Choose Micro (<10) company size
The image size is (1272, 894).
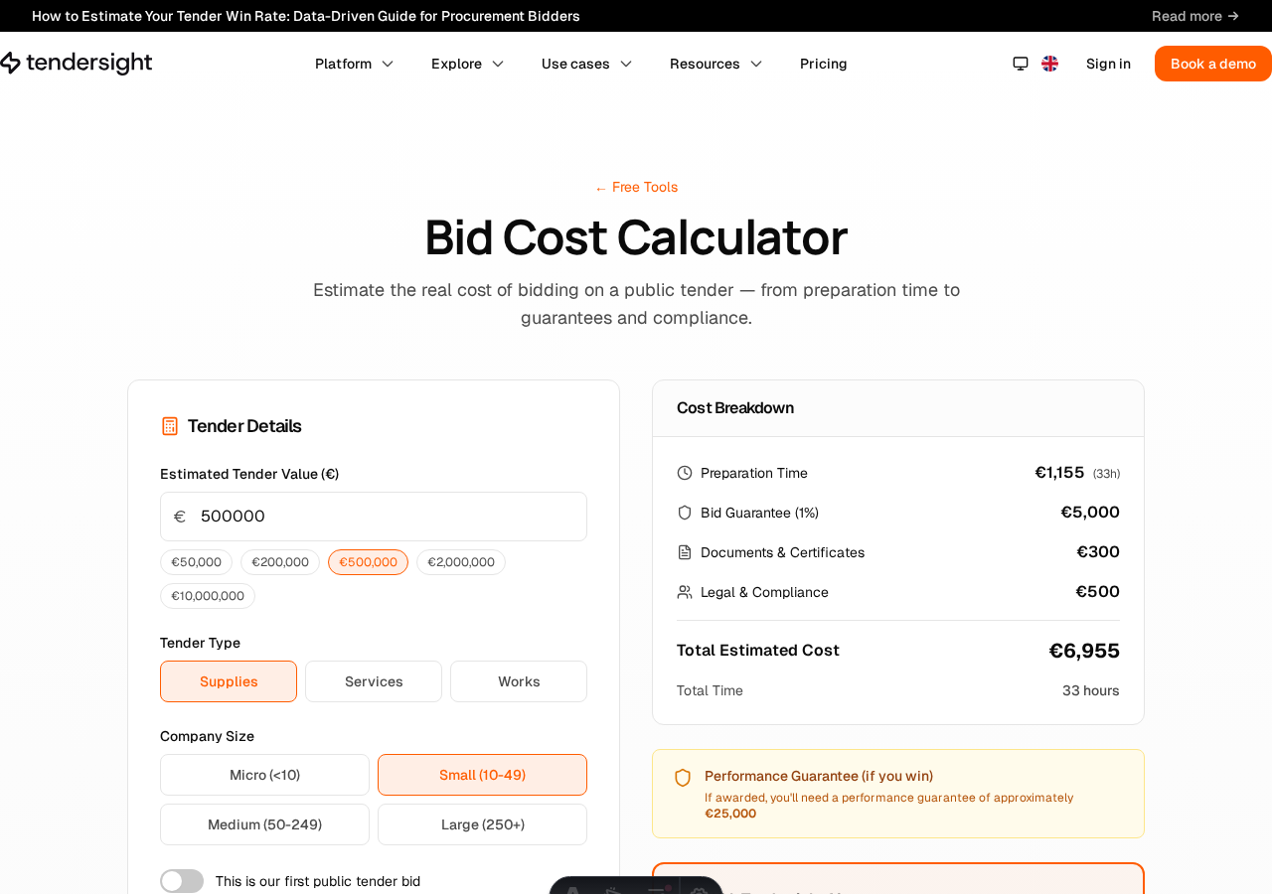tap(264, 775)
